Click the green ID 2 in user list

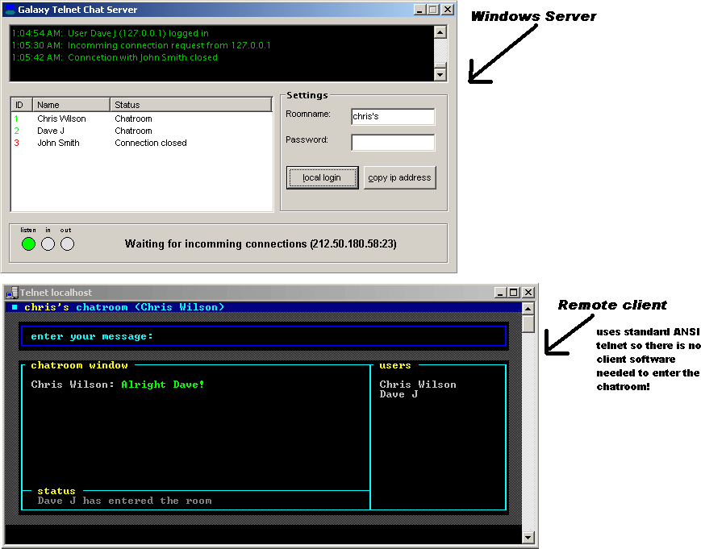point(17,131)
